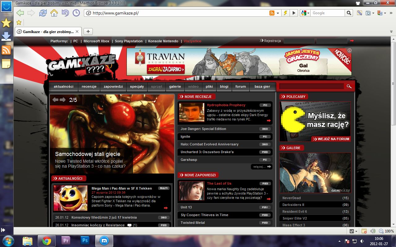Expand the Translate dropdown arrow
The width and height of the screenshot is (396, 247).
(x=385, y=13)
